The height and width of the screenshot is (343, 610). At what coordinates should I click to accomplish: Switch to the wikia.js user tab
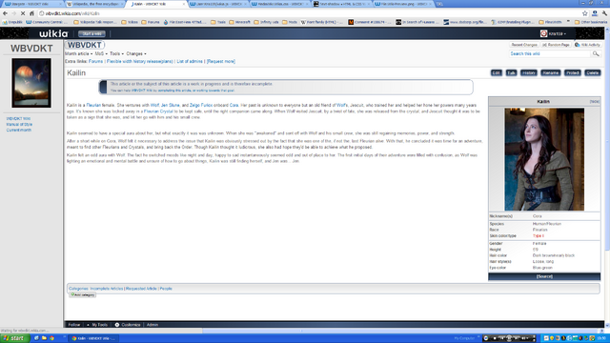(218, 4)
